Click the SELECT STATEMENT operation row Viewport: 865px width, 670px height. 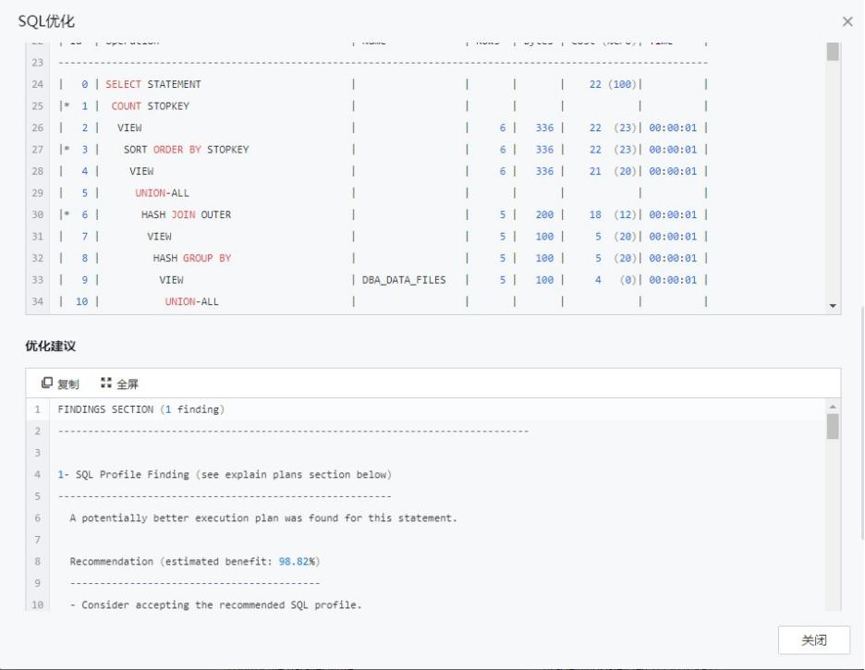153,84
